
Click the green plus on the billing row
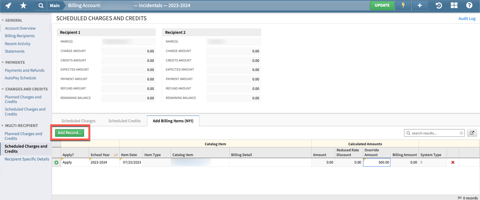56,162
